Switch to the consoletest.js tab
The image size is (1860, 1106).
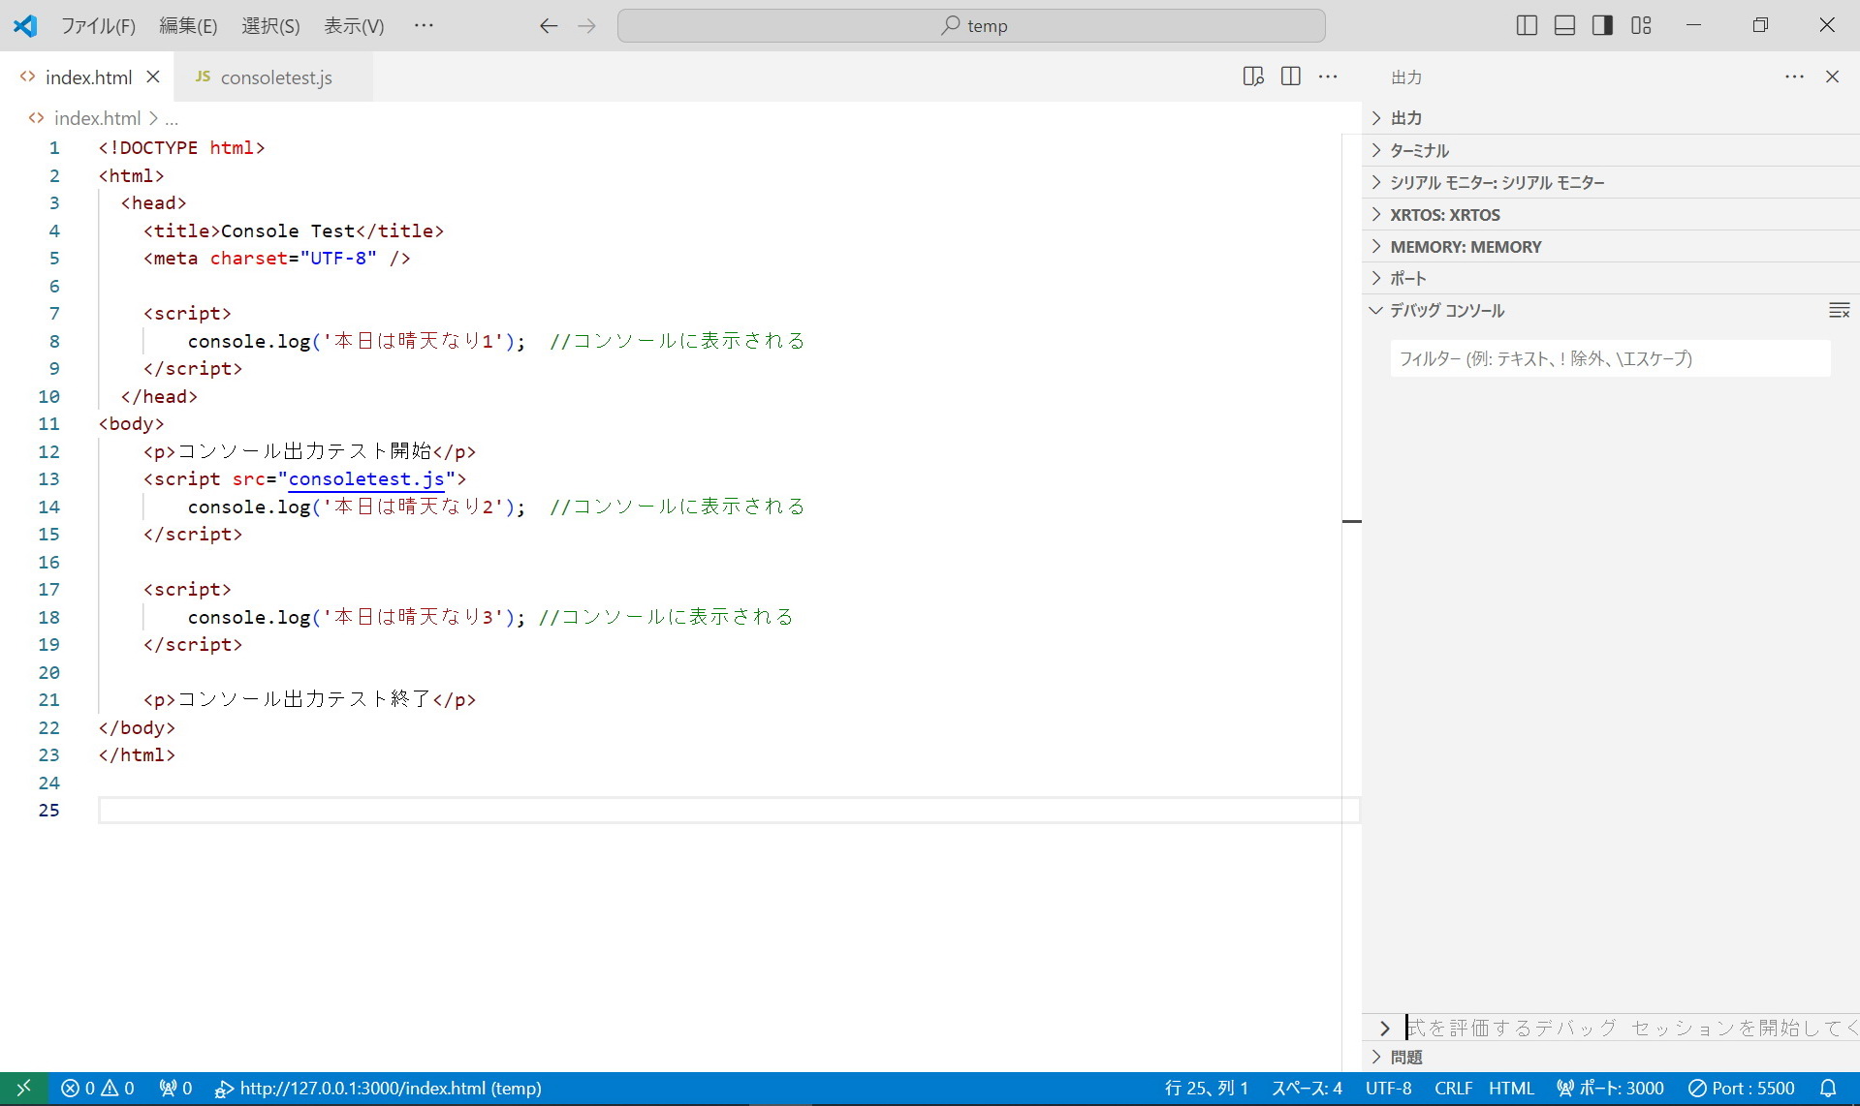click(x=274, y=77)
